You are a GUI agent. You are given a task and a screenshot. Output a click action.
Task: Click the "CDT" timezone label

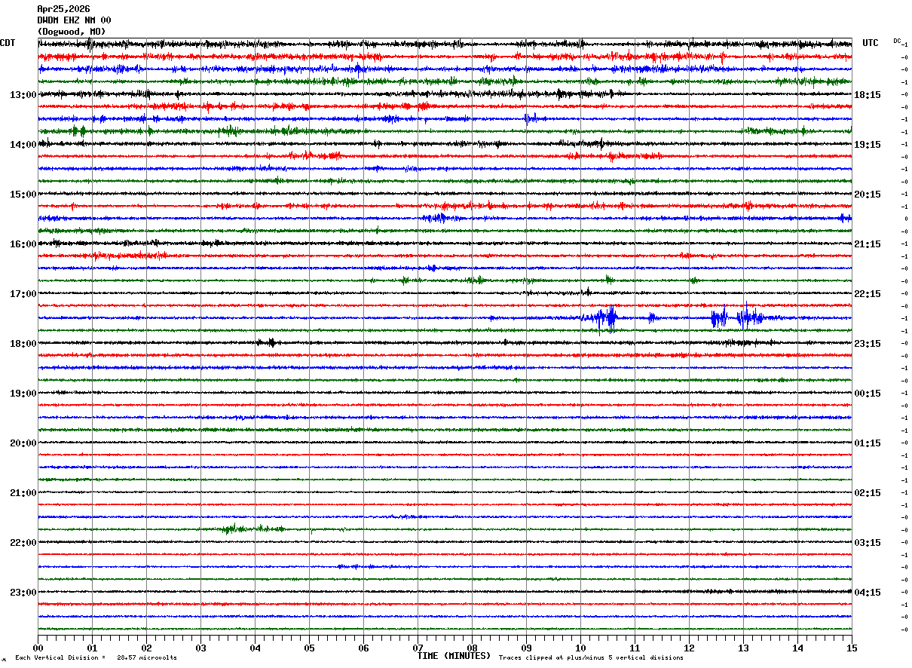pyautogui.click(x=8, y=43)
